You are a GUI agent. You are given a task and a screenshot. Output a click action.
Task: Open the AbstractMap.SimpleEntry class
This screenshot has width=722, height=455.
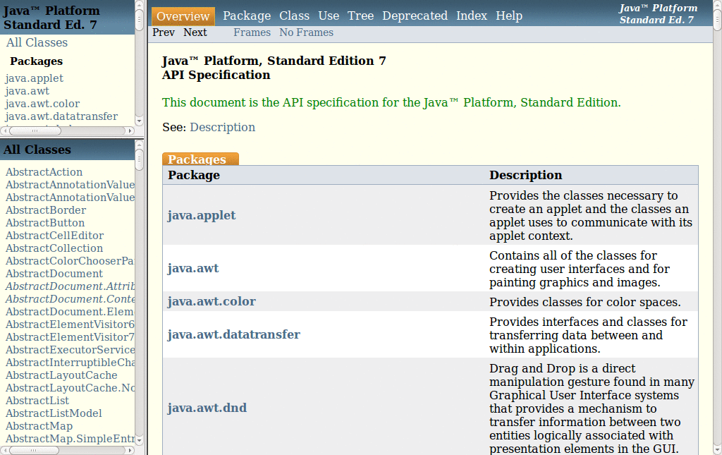click(70, 439)
